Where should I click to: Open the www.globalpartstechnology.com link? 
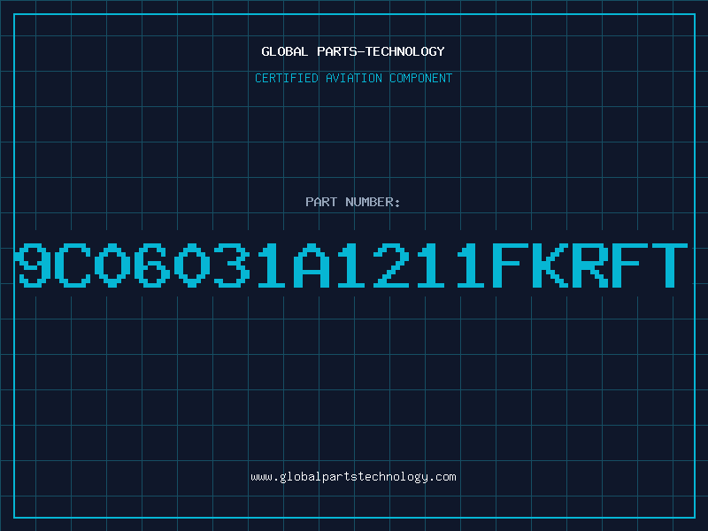tap(353, 477)
